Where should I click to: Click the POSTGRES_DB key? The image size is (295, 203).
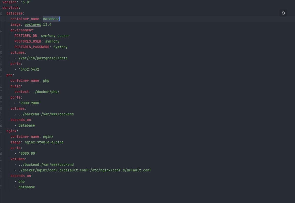tap(26, 36)
